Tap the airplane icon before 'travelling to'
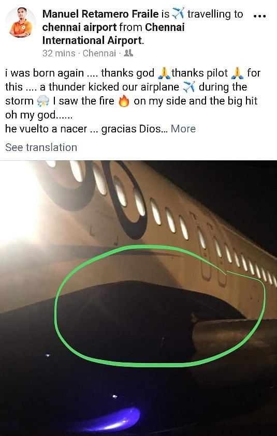 click(178, 13)
